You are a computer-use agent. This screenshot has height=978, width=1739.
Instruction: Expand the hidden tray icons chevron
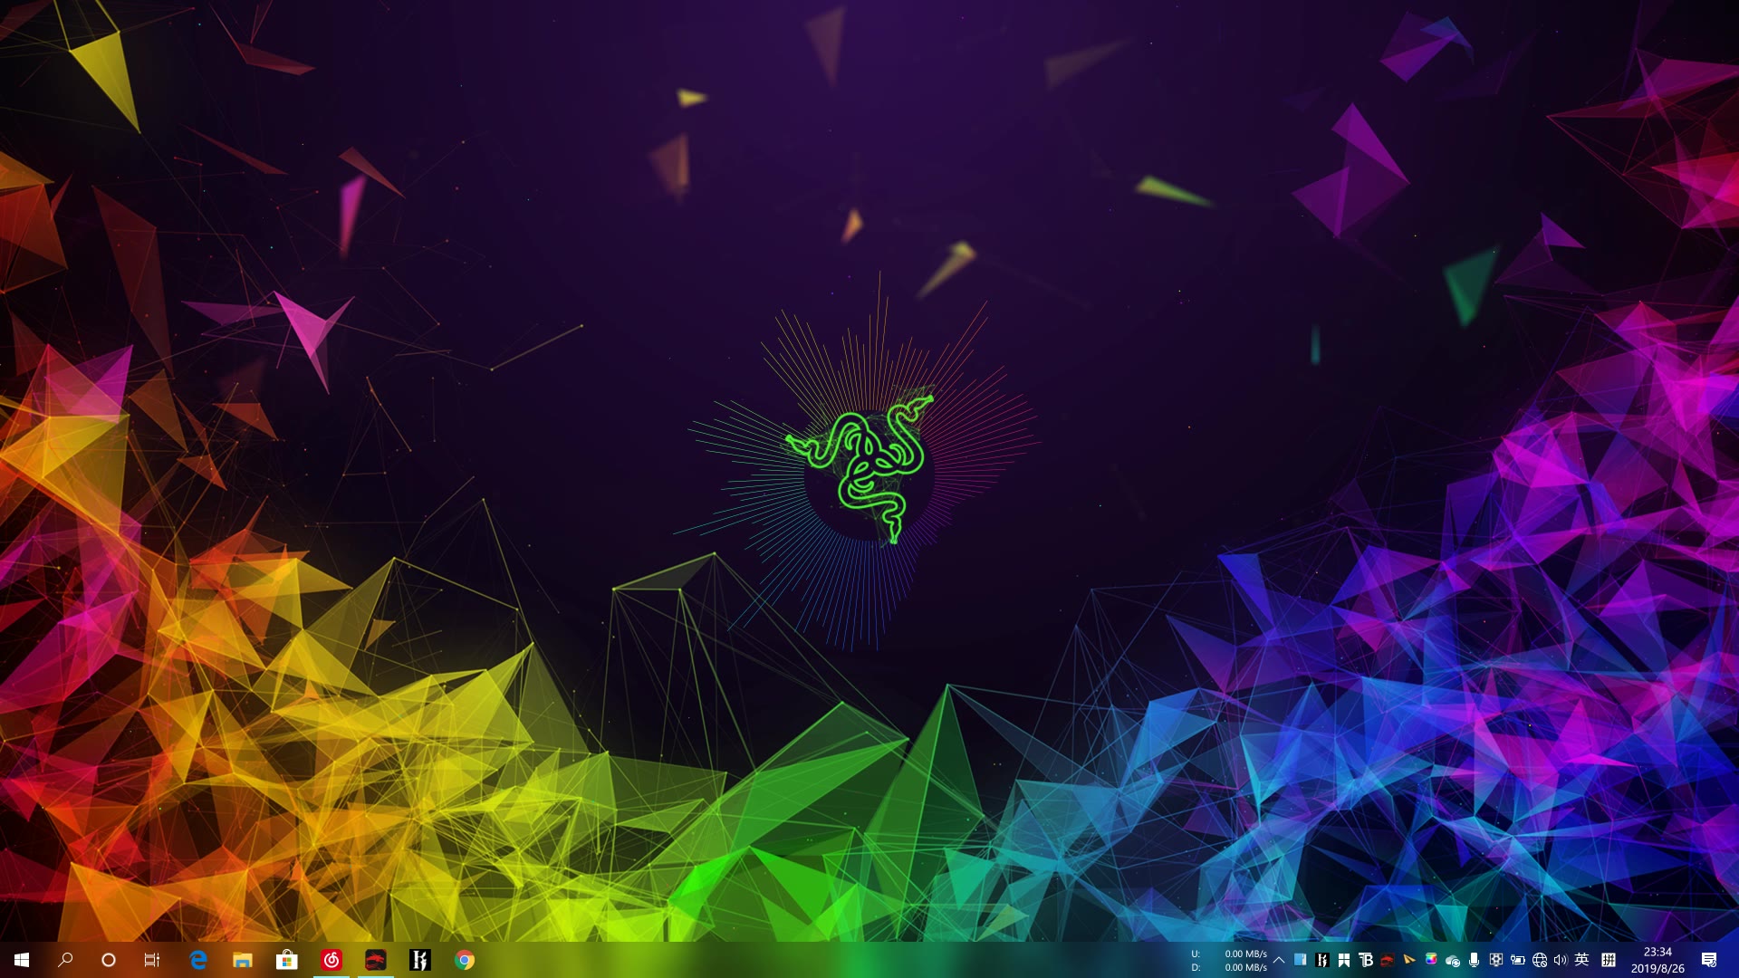1279,960
